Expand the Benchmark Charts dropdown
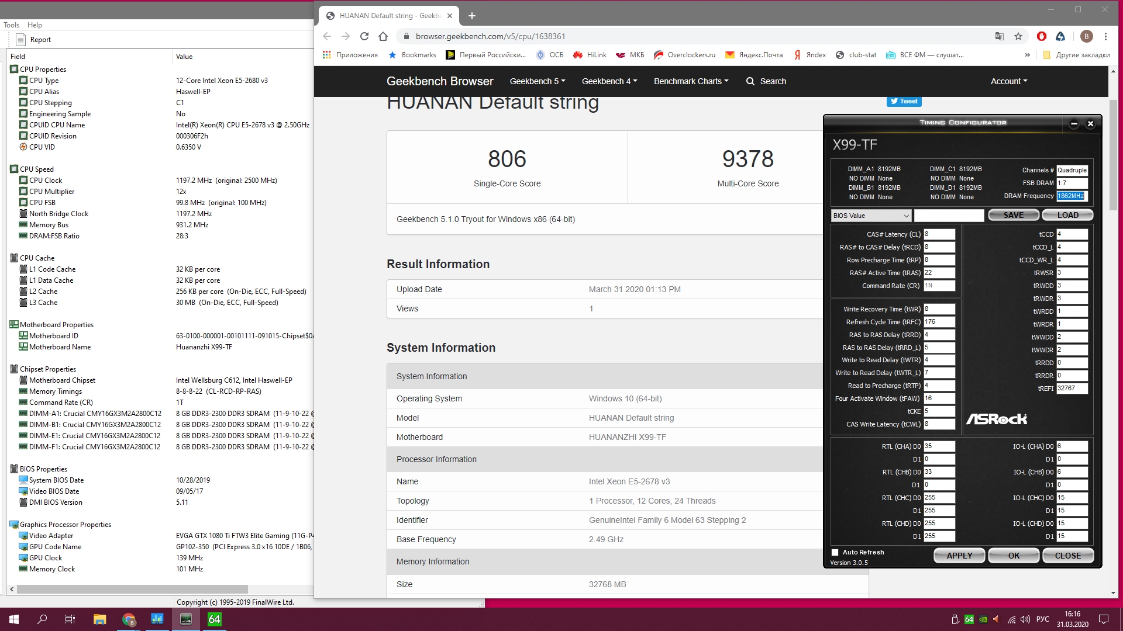Image resolution: width=1123 pixels, height=631 pixels. (x=691, y=81)
